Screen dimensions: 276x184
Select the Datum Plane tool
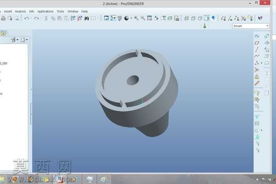[257, 43]
